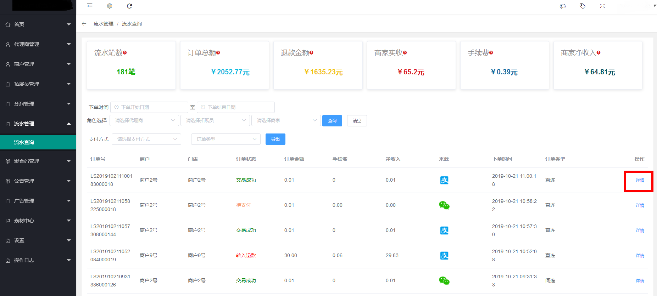Screen dimensions: 657x296
Task: Open 详情 for the 转入退款 order
Action: pyautogui.click(x=640, y=256)
